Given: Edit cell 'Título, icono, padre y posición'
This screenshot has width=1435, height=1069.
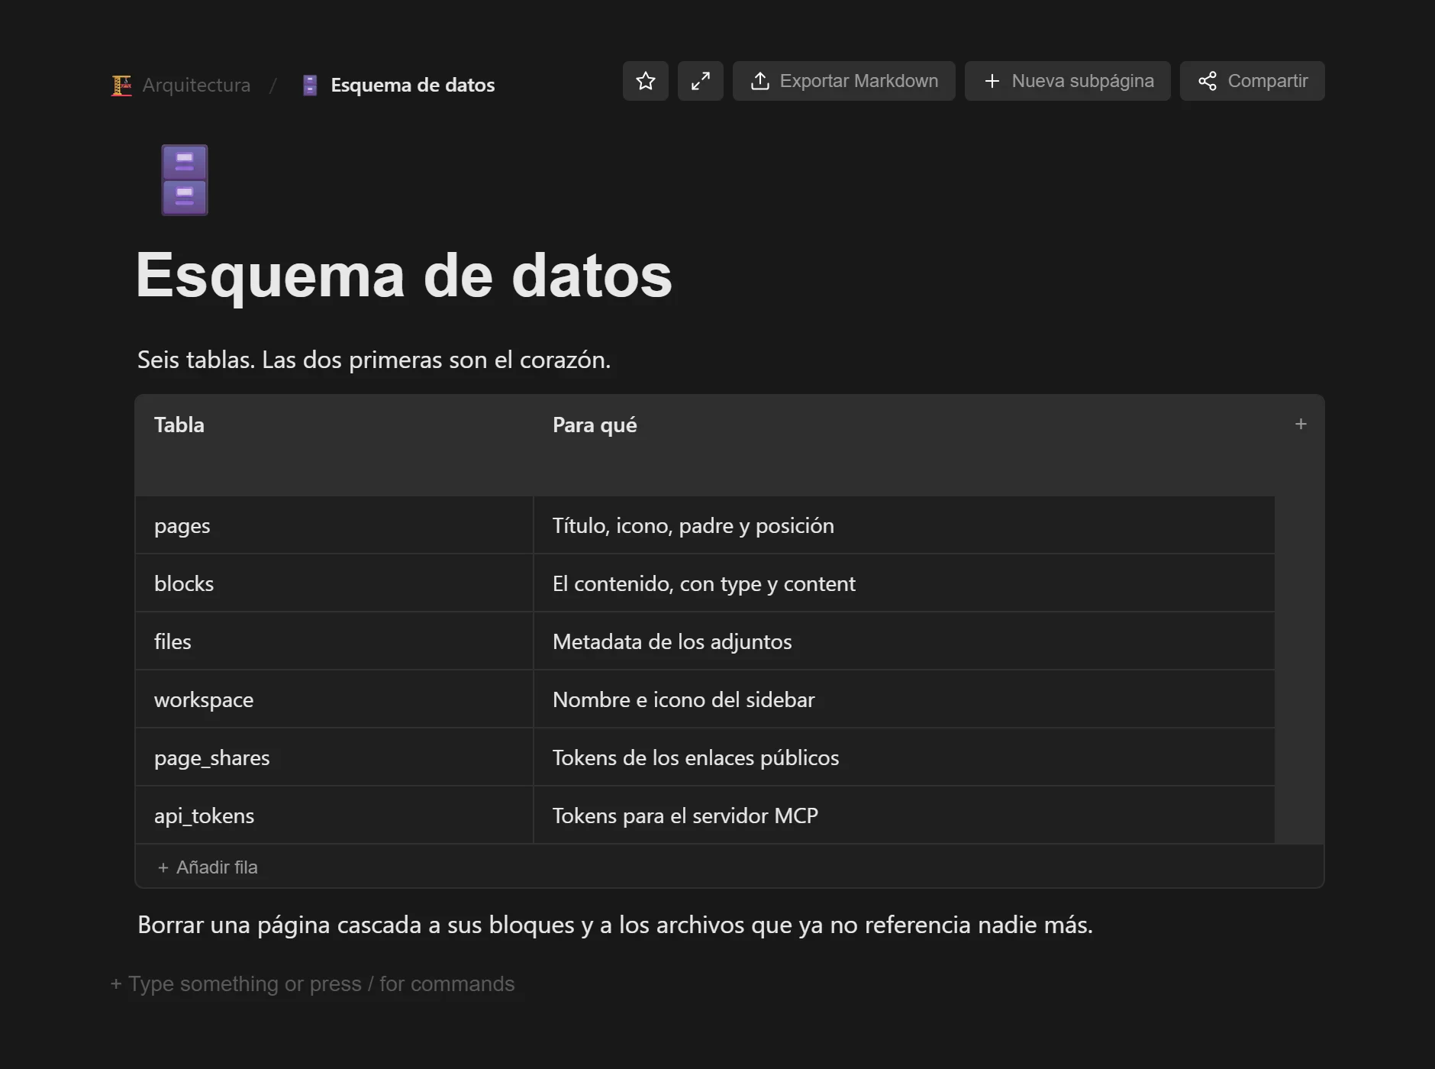Looking at the screenshot, I should tap(904, 525).
